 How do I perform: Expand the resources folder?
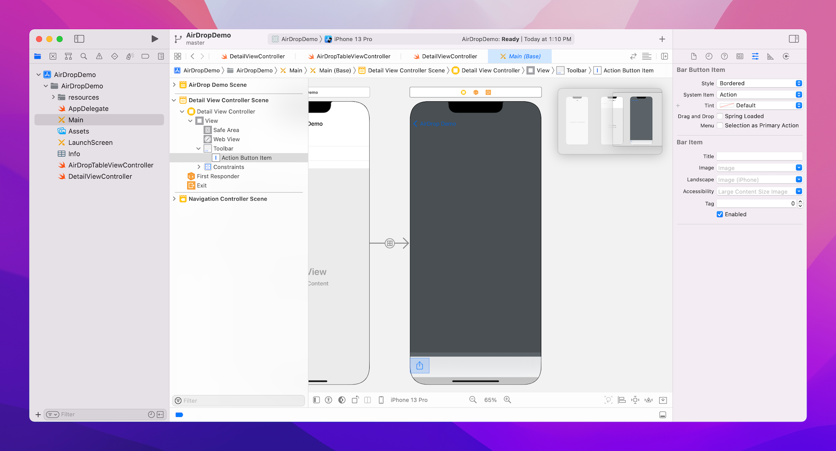click(x=54, y=97)
